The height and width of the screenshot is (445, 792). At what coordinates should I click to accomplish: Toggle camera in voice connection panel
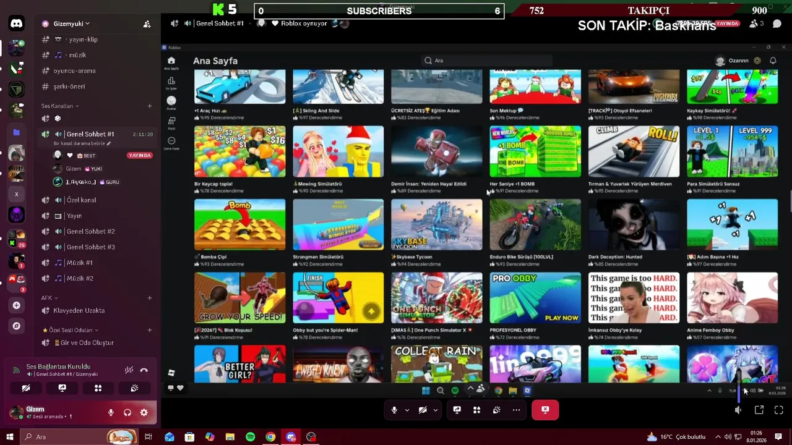(26, 388)
